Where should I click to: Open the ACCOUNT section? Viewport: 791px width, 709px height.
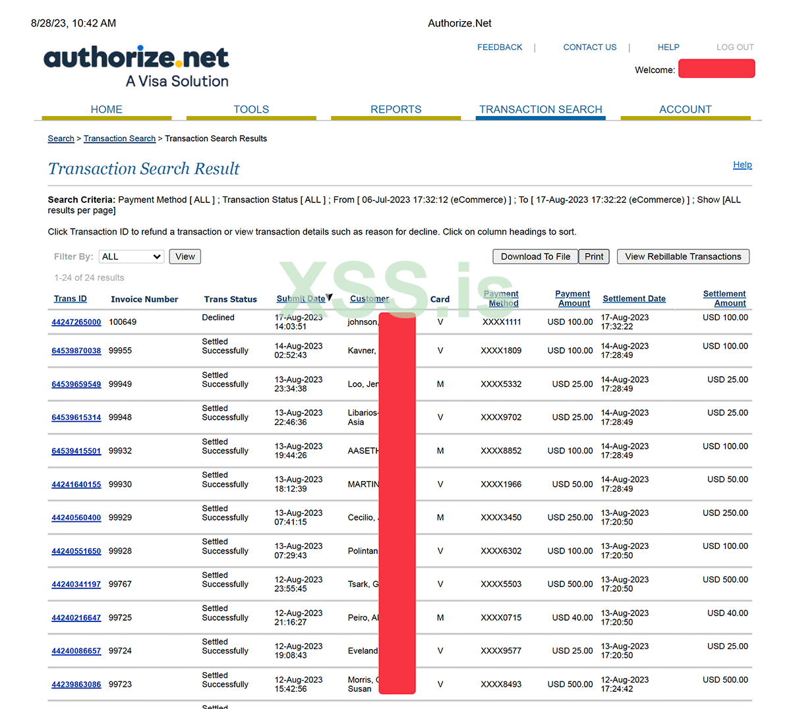(x=686, y=109)
